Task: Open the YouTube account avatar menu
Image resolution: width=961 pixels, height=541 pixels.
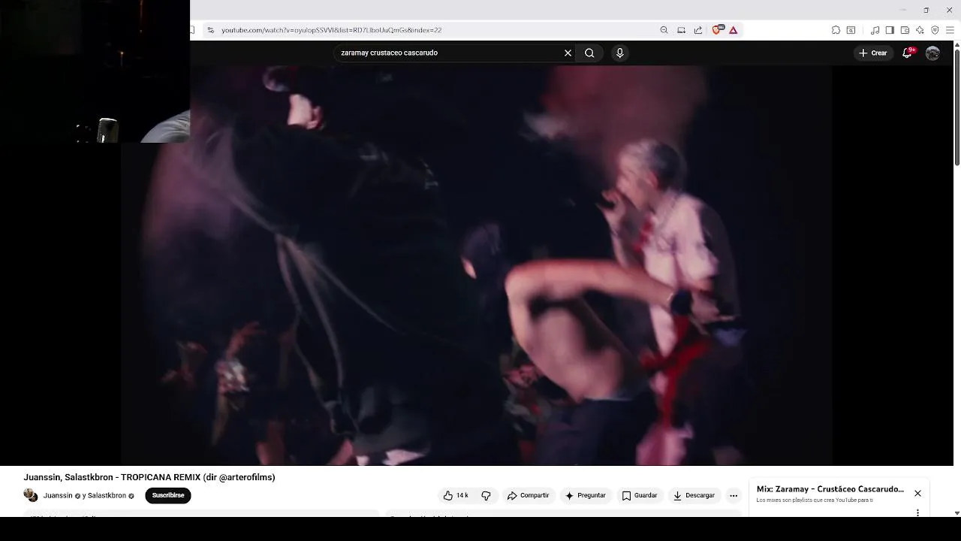Action: [x=932, y=53]
